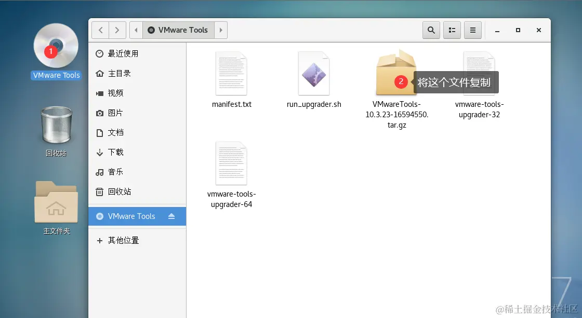
Task: Maximize the file manager window
Action: [518, 30]
